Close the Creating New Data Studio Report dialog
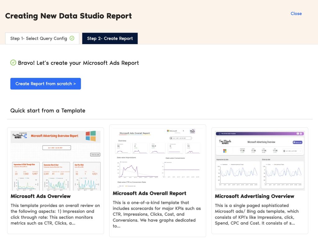 tap(296, 14)
